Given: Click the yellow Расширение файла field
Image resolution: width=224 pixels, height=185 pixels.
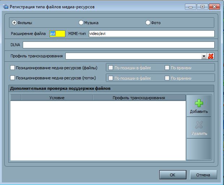Looking at the screenshot, I should (x=57, y=34).
